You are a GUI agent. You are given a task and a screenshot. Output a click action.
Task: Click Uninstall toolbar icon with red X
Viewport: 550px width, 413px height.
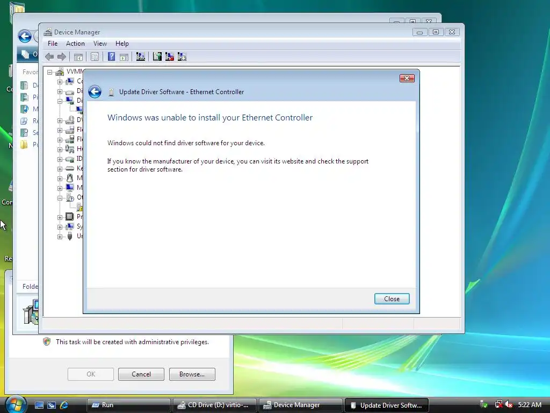point(169,56)
